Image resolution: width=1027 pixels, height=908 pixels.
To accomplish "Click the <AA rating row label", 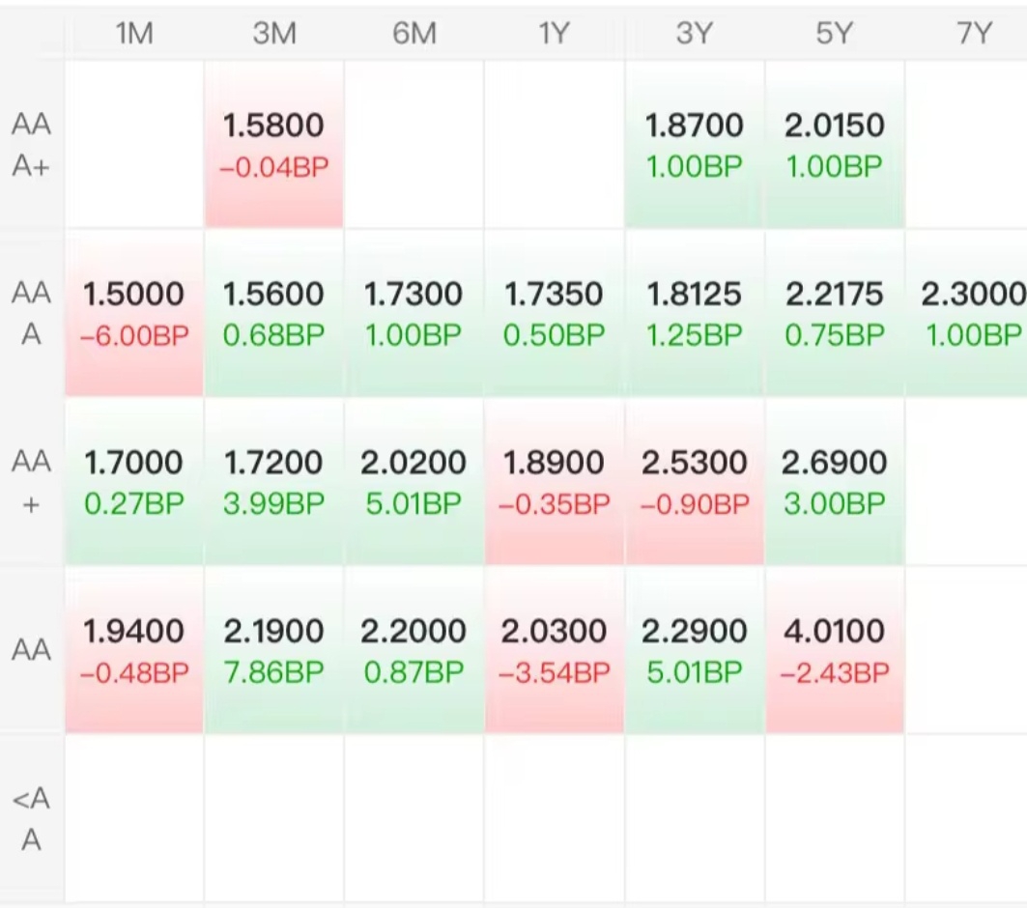I will point(32,819).
